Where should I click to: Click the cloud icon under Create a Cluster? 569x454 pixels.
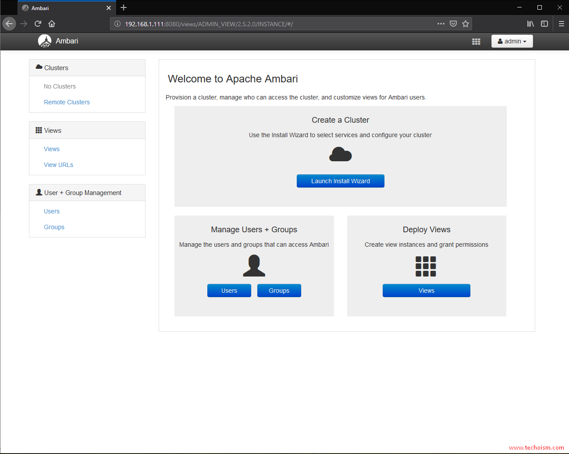point(340,154)
